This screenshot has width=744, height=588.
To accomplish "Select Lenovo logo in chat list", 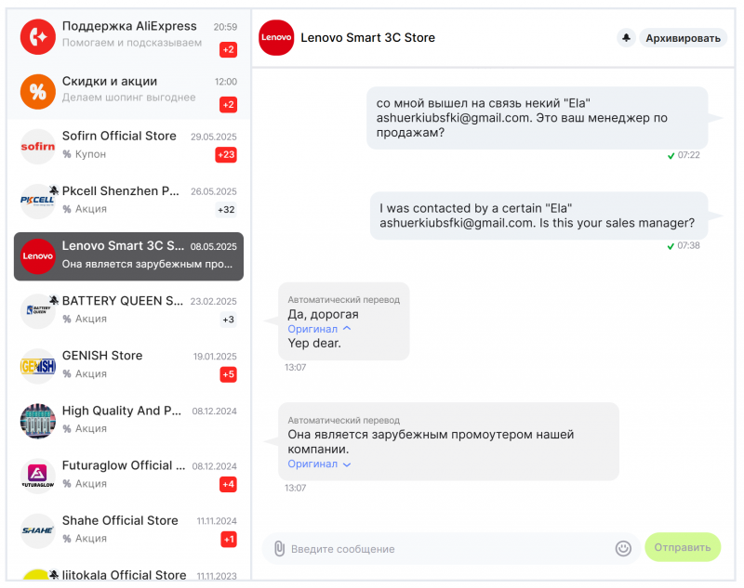I will 38,256.
